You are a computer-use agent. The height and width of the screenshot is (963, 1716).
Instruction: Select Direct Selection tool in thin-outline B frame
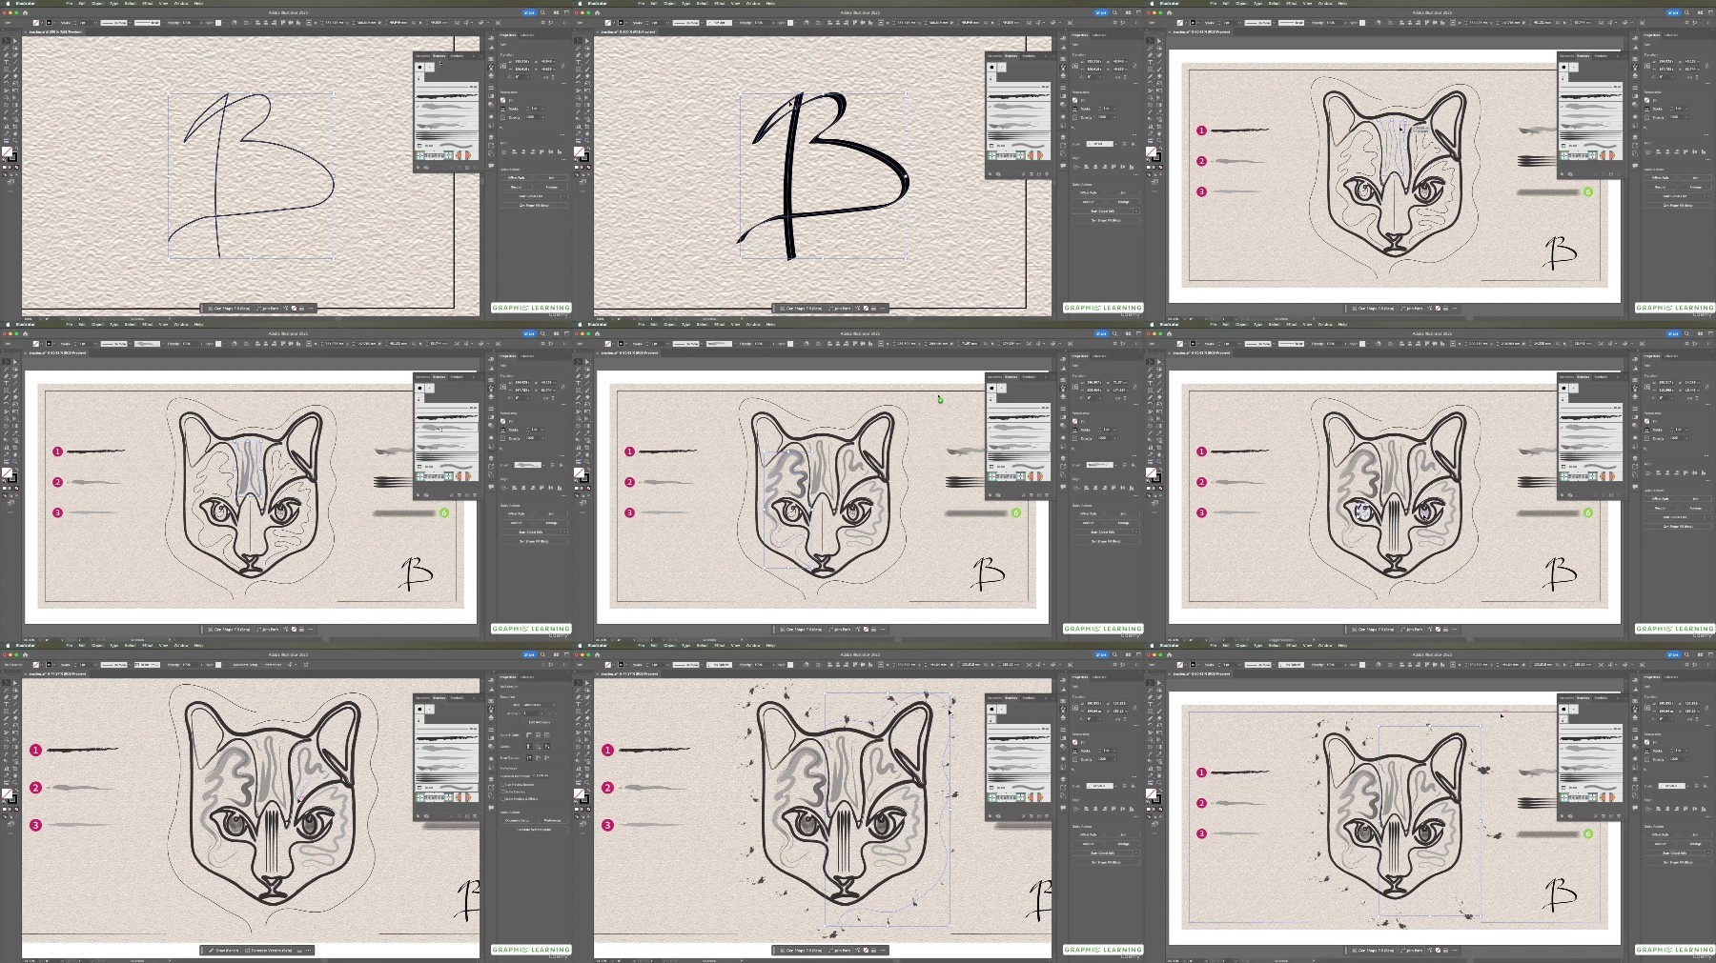[x=15, y=41]
